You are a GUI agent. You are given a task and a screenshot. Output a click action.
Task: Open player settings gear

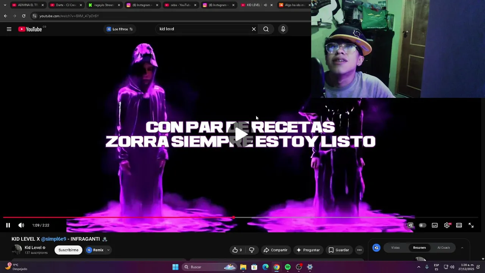(x=447, y=225)
